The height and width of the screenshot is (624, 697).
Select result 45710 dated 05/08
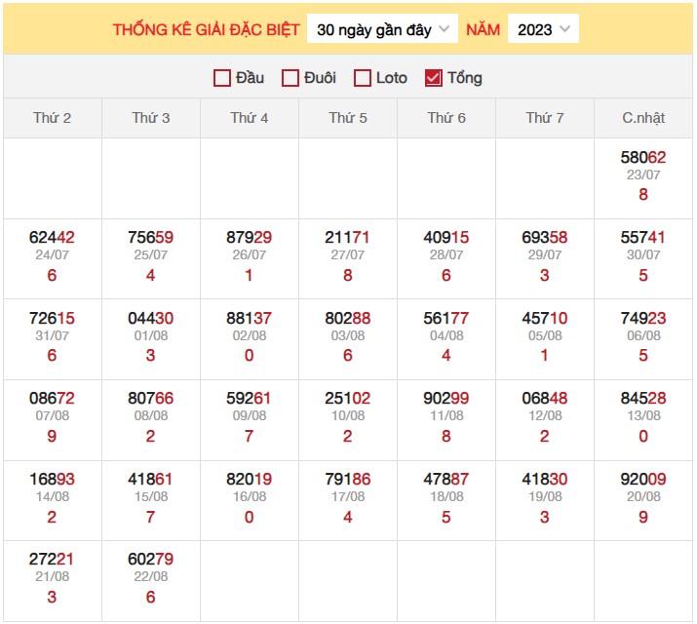545,318
